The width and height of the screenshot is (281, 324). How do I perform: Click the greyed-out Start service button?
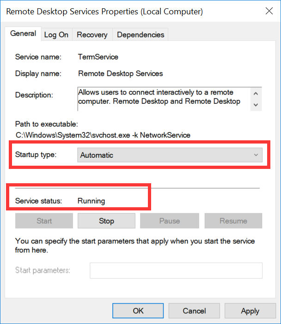(44, 221)
